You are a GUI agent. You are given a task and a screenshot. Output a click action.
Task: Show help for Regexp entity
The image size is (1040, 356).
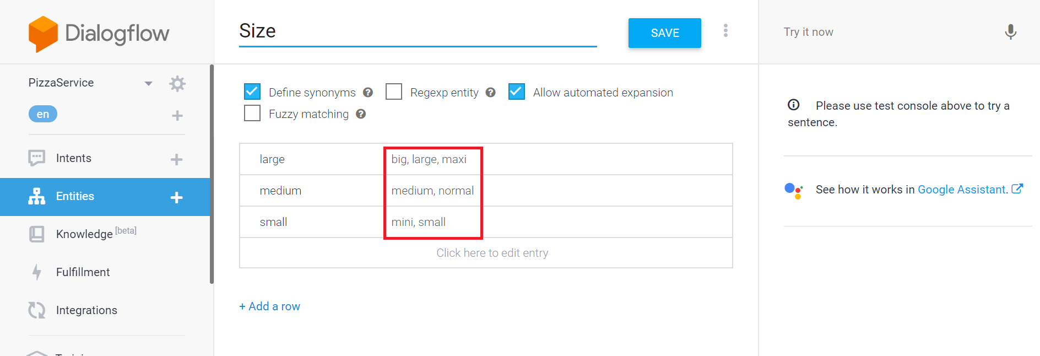click(x=490, y=93)
